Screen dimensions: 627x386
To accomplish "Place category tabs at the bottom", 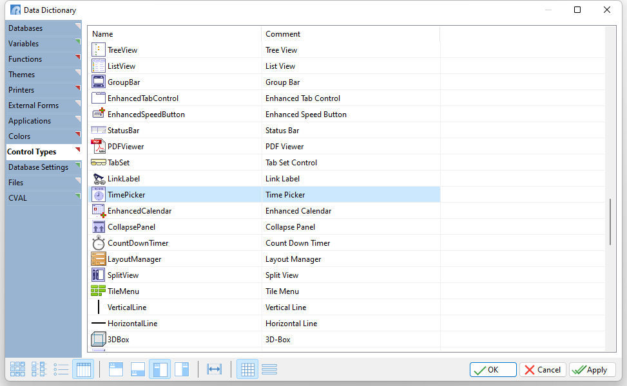I will click(x=138, y=369).
